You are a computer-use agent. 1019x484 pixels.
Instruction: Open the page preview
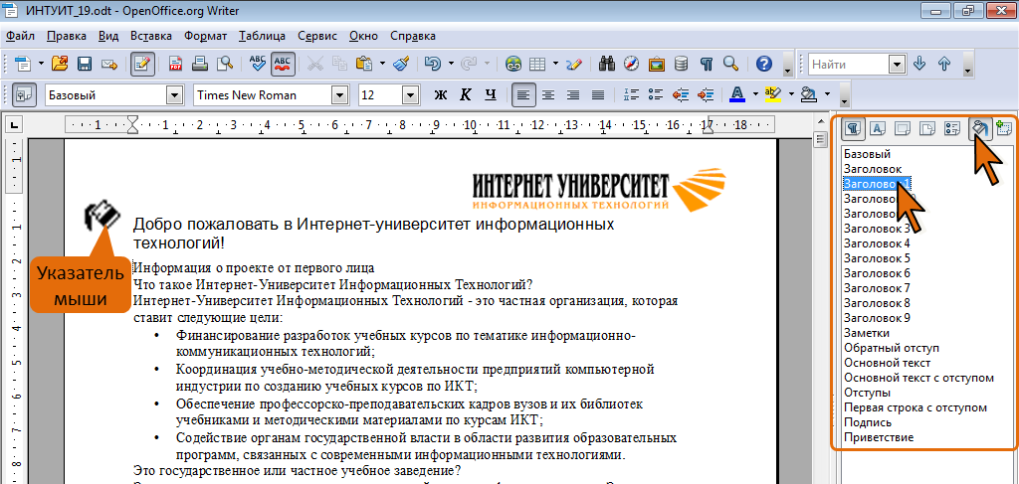(225, 64)
